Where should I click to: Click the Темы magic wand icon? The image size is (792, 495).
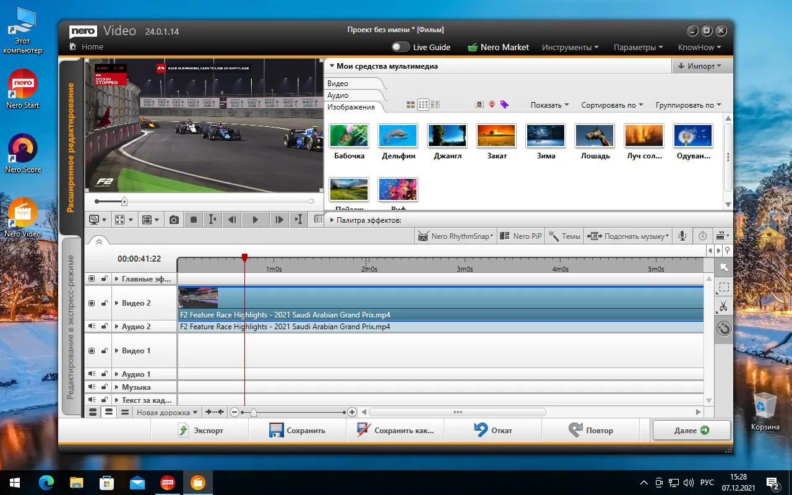(x=553, y=236)
